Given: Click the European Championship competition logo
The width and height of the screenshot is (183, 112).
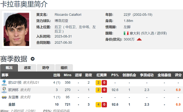Looking at the screenshot, I should coord(4,90).
